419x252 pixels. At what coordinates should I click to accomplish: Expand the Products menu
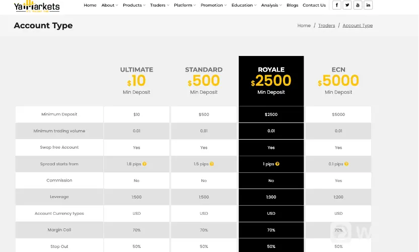click(134, 5)
